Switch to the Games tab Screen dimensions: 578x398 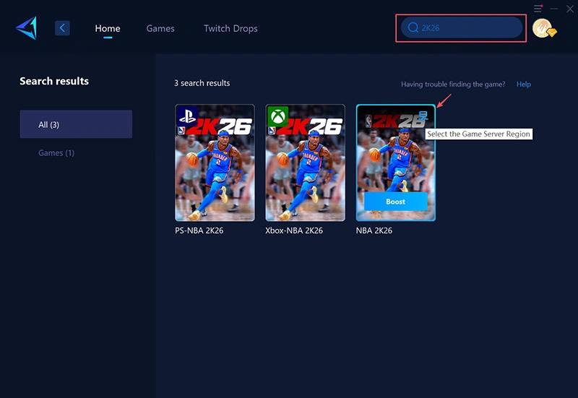[160, 28]
